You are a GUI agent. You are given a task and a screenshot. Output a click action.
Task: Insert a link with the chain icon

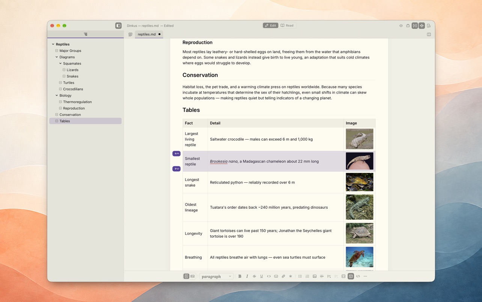pos(283,276)
